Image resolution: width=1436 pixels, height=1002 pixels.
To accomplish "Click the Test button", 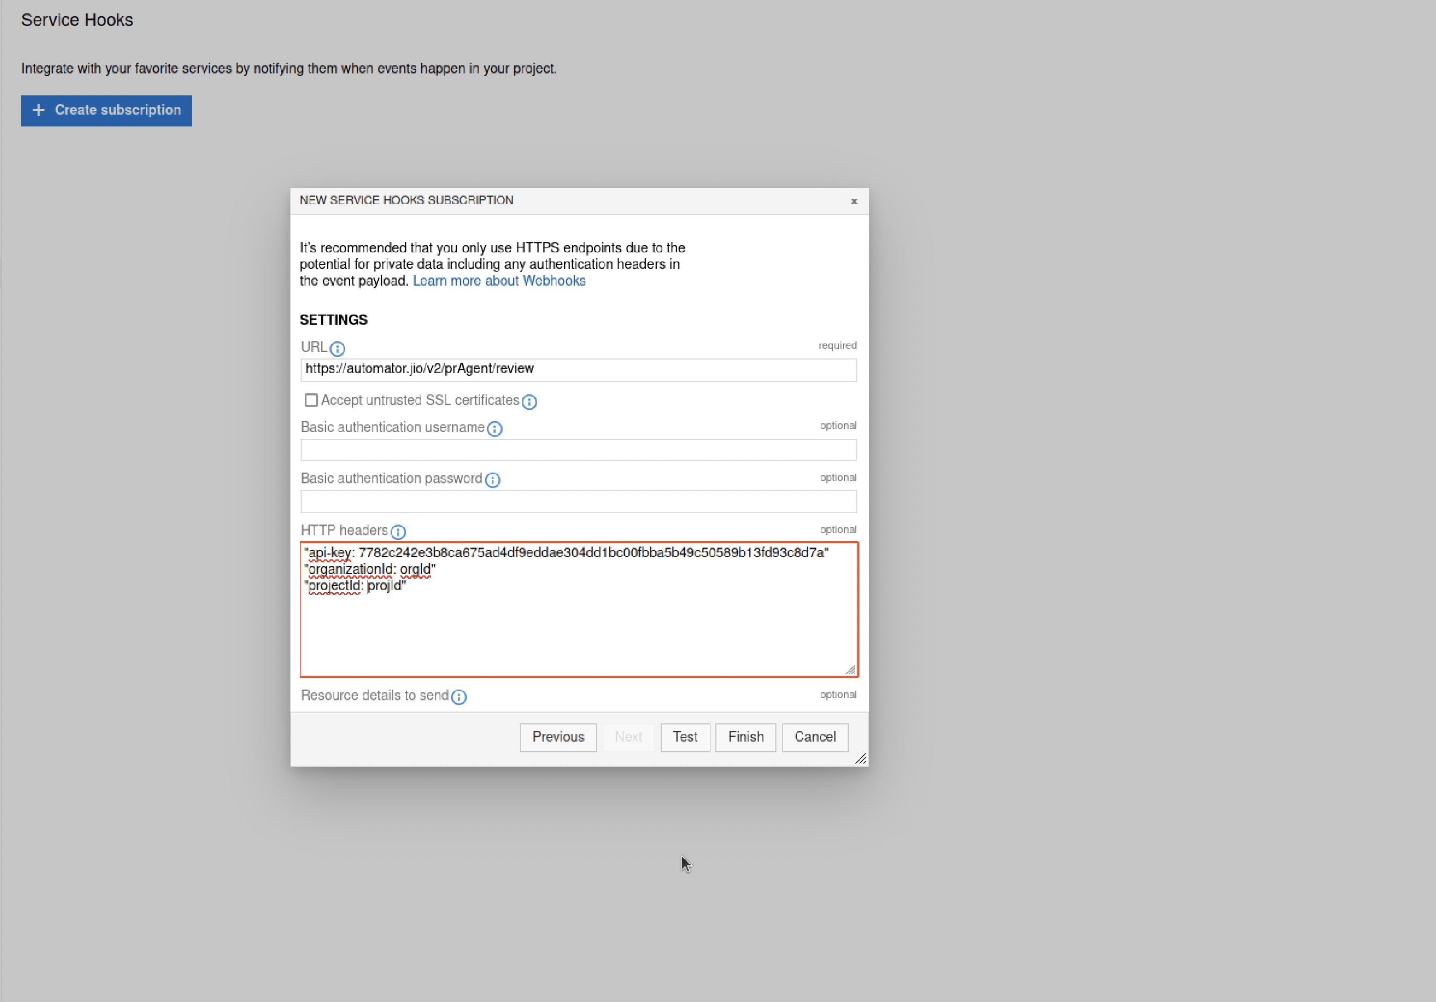I will pos(685,737).
